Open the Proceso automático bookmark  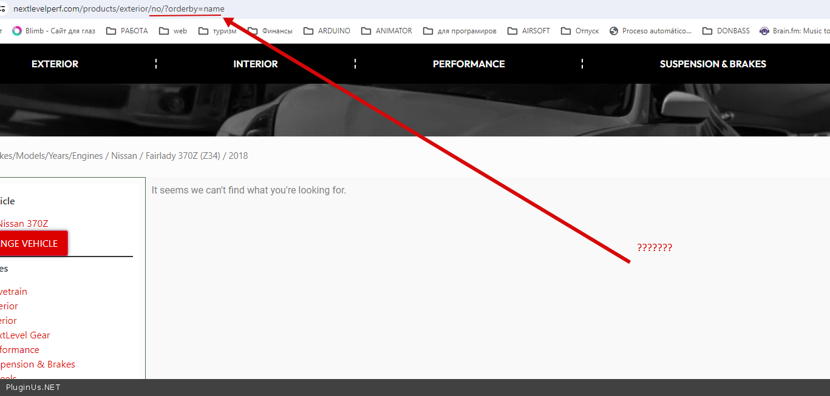[650, 31]
